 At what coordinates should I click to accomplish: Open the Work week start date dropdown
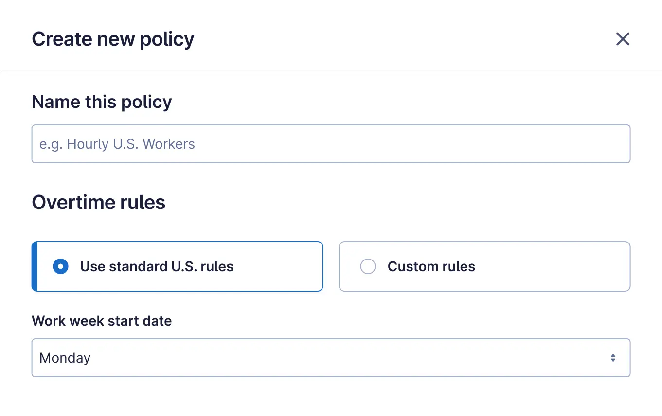(331, 358)
